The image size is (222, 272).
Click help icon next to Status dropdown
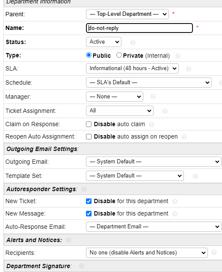[133, 42]
